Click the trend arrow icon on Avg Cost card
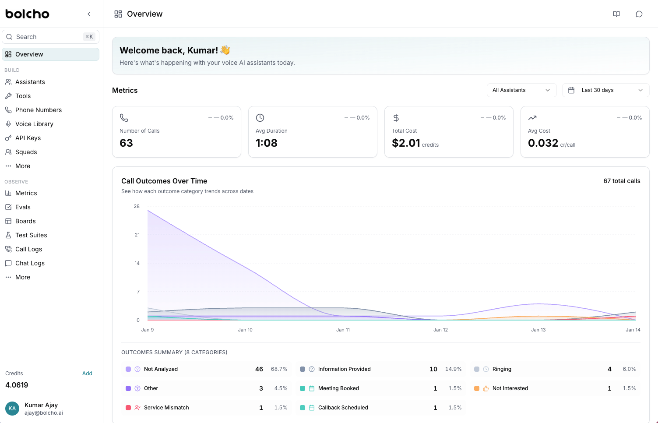Screen dimensions: 658x423 click(532, 118)
